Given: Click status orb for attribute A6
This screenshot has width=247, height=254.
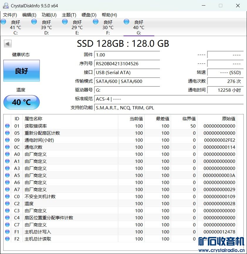Looking at the screenshot, I should [x=7, y=182].
